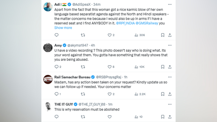Repost Amy's tweet
The image size is (217, 122).
point(83,67)
